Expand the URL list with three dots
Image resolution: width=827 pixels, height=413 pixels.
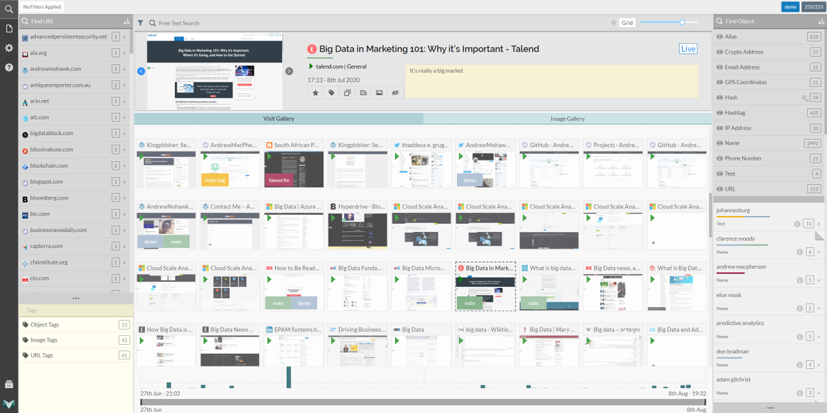[76, 298]
